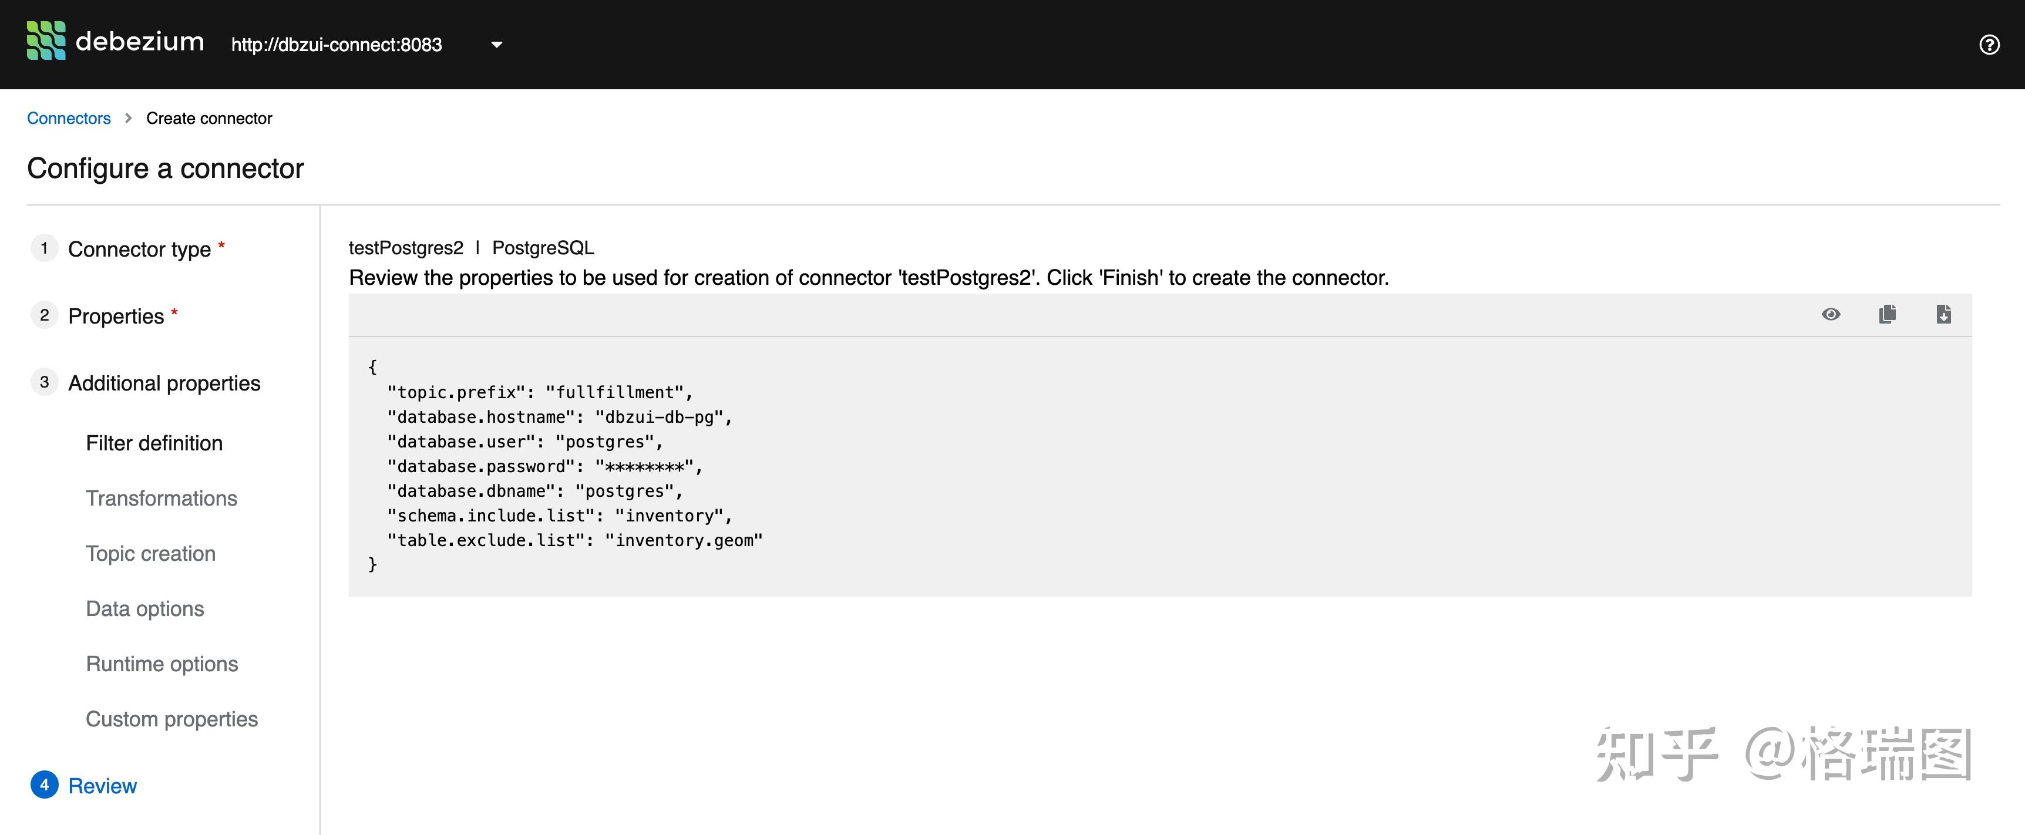This screenshot has height=835, width=2025.
Task: Click step 2 number circle
Action: (44, 315)
